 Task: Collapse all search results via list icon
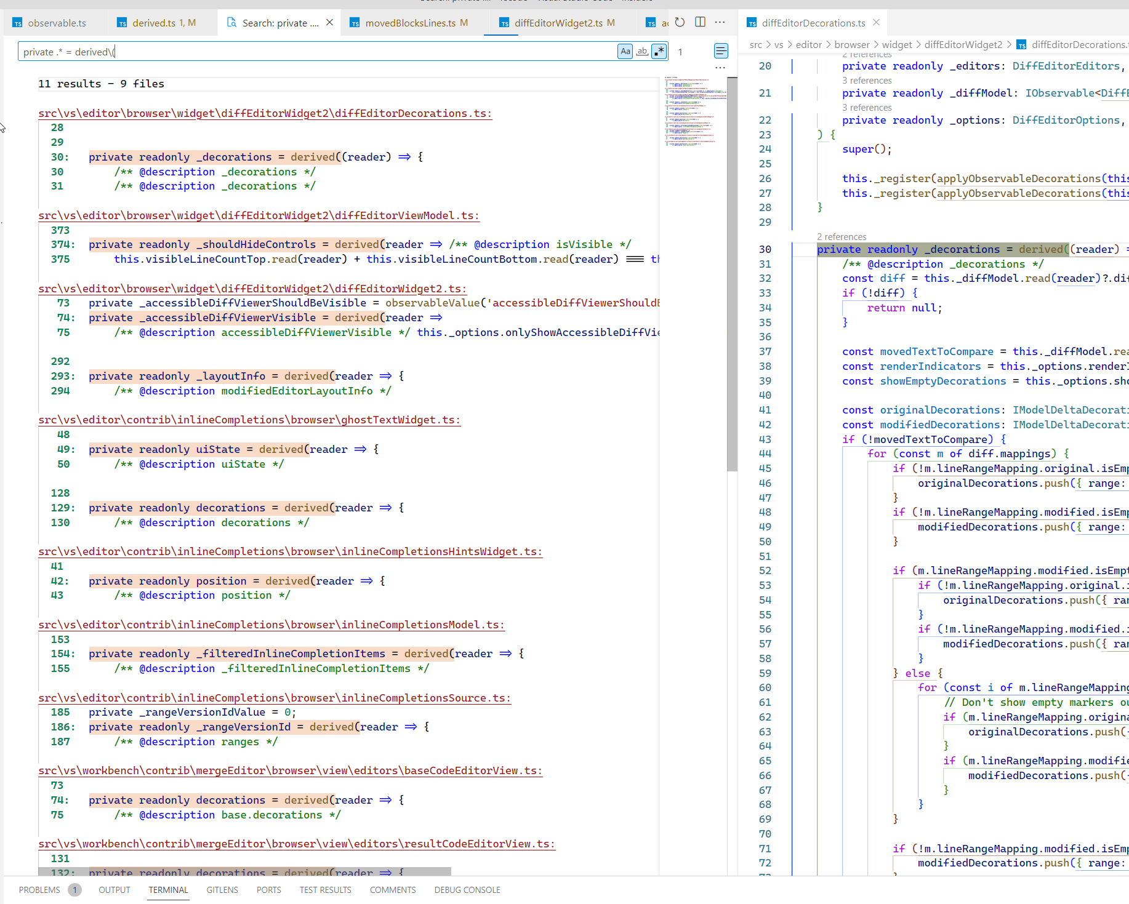point(721,51)
